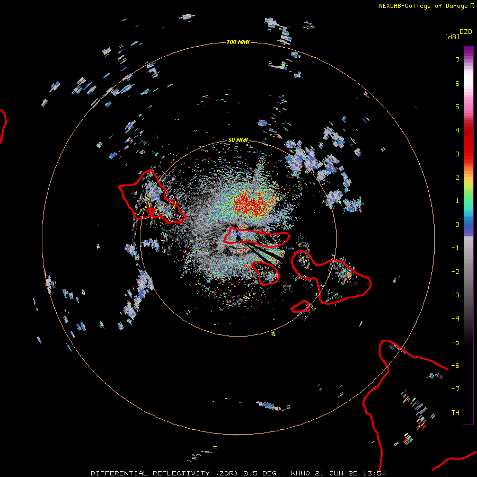Screen dimensions: 477x477
Task: Click the legend value -7 label
Action: click(455, 389)
